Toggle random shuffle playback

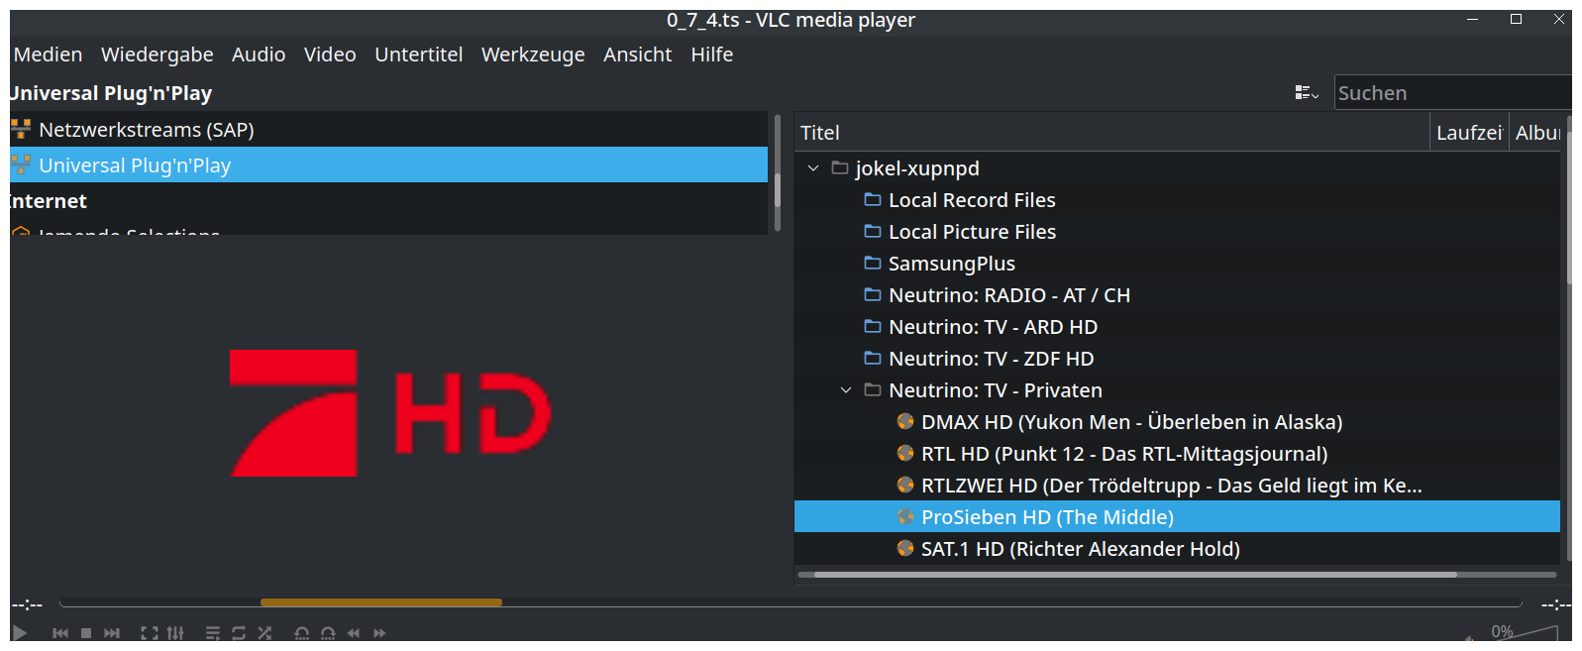pos(264,633)
